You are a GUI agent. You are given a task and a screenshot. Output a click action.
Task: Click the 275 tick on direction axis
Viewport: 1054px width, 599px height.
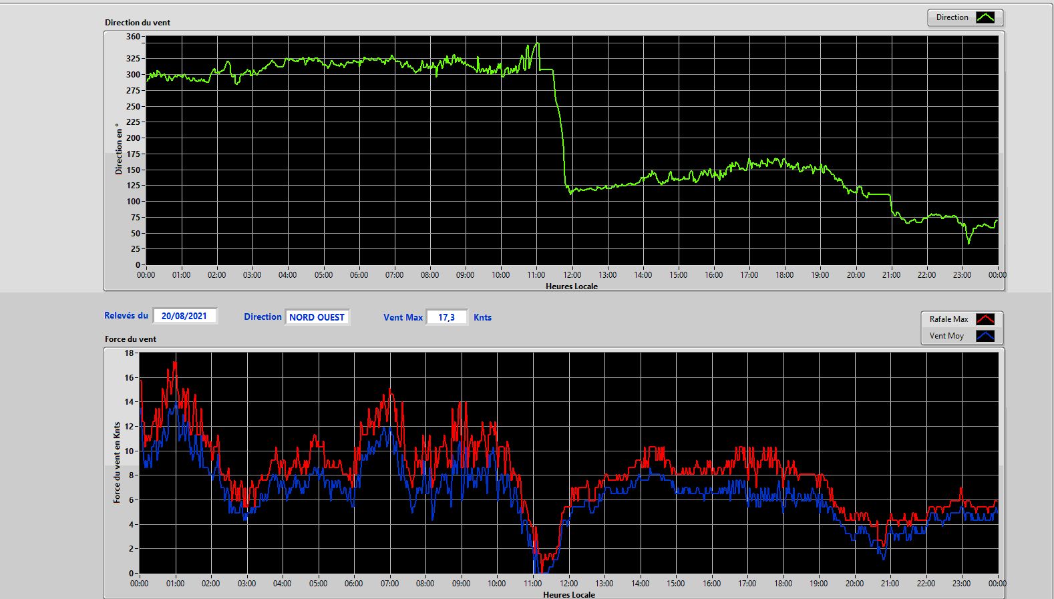(133, 90)
